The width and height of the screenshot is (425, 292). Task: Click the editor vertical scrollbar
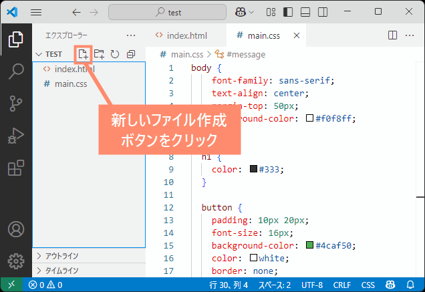(420, 168)
